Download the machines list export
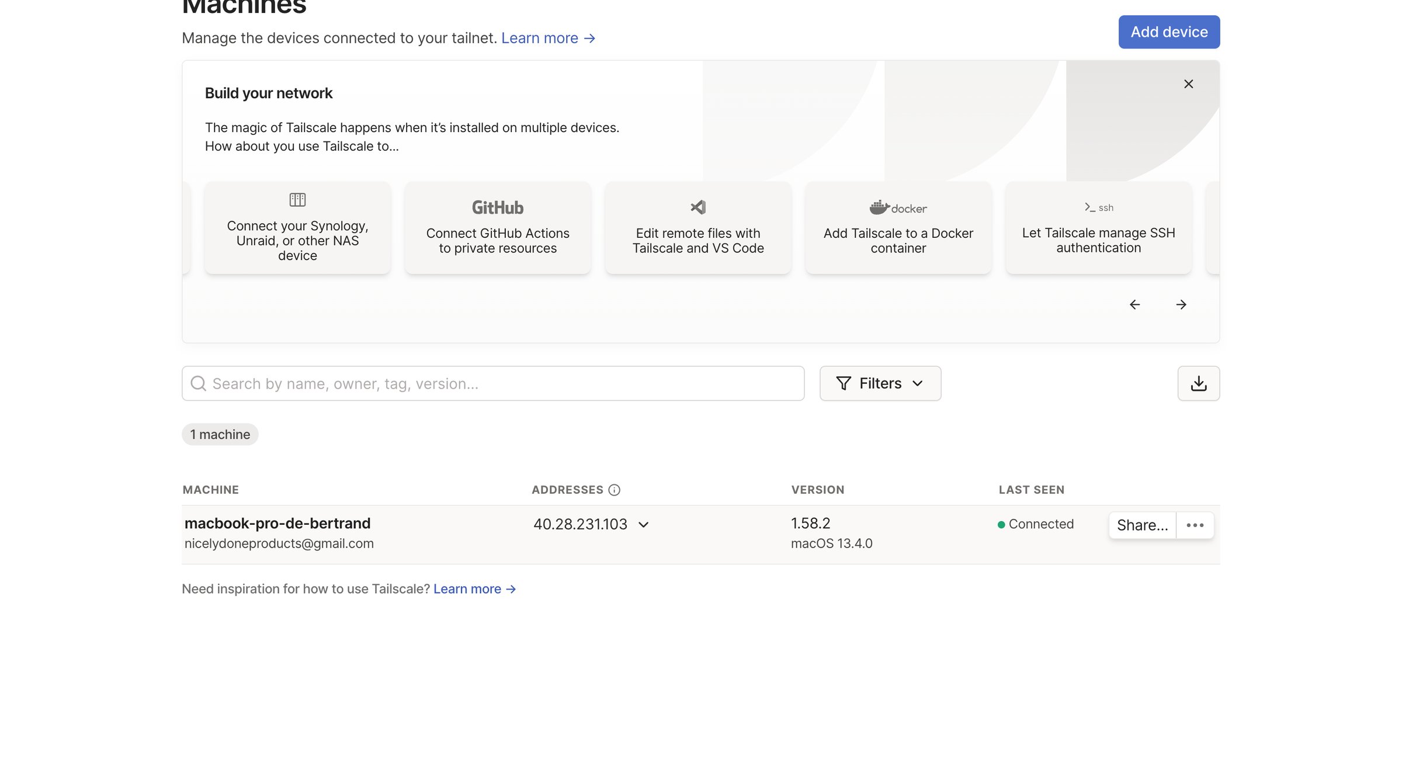The width and height of the screenshot is (1402, 776). [x=1199, y=383]
